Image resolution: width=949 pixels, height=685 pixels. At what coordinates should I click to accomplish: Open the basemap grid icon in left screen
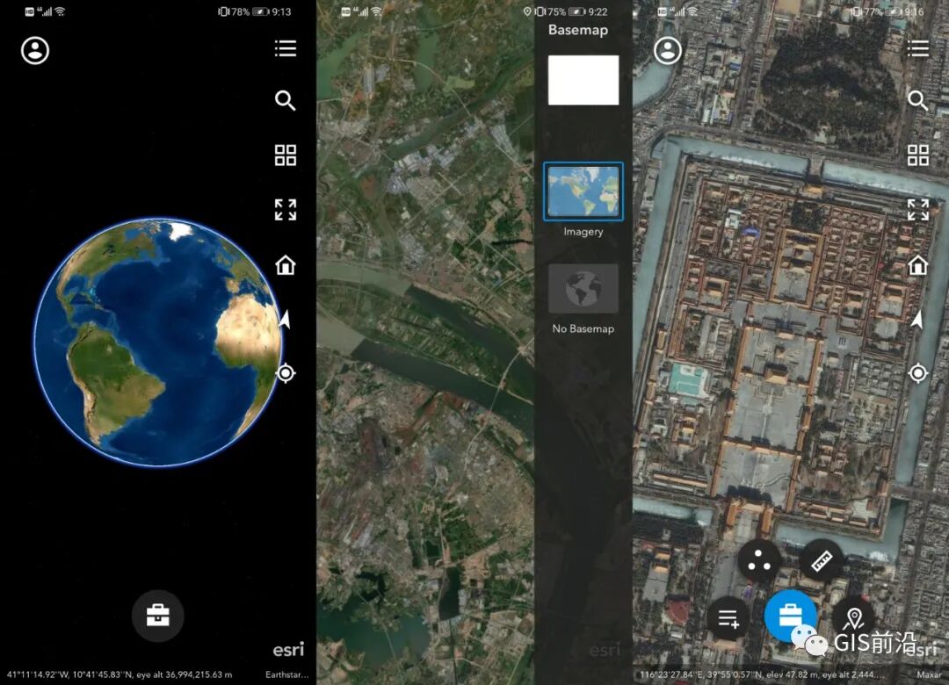point(285,155)
